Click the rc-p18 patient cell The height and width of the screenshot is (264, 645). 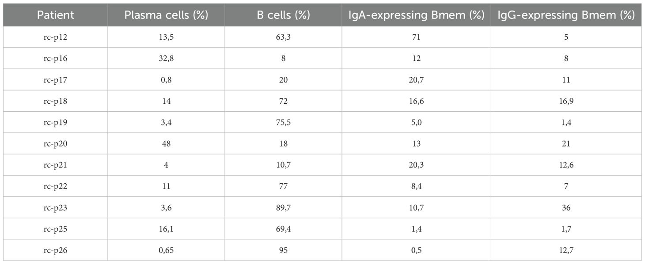[x=56, y=101]
